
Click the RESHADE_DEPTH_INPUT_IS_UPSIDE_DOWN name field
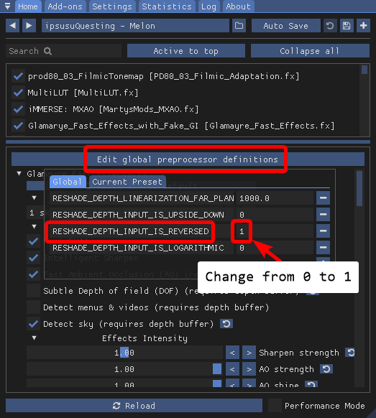142,215
